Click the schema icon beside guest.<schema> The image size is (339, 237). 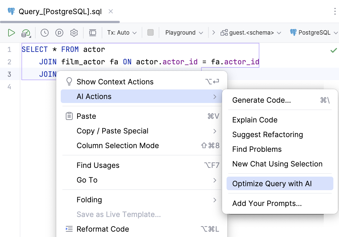tap(224, 33)
